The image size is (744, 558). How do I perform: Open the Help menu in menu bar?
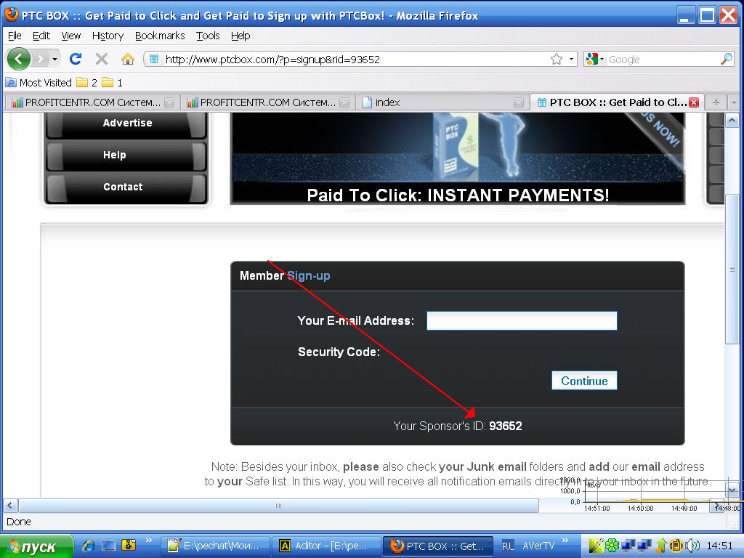tap(240, 36)
